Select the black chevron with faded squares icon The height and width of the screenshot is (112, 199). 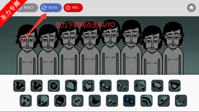click(x=95, y=101)
